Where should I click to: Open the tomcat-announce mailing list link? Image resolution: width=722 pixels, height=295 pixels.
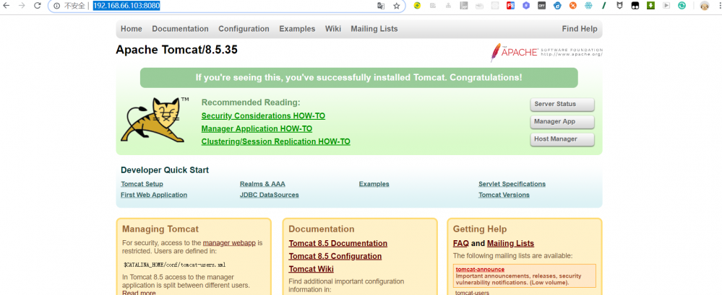tap(480, 269)
